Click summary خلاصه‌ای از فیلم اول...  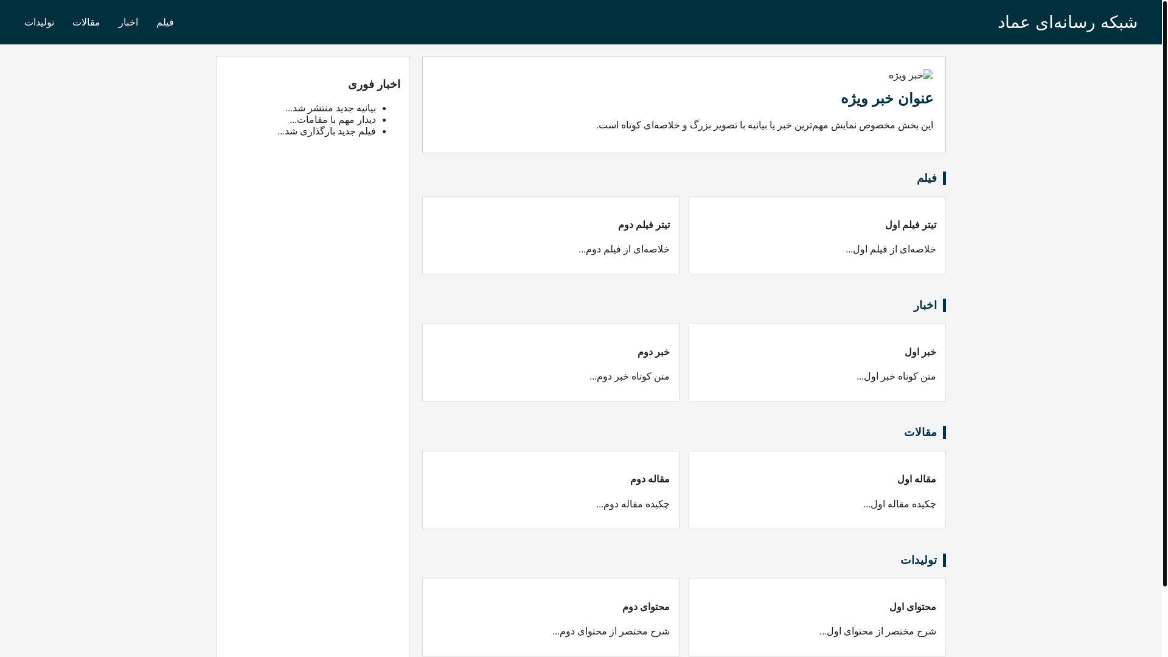pyautogui.click(x=891, y=249)
